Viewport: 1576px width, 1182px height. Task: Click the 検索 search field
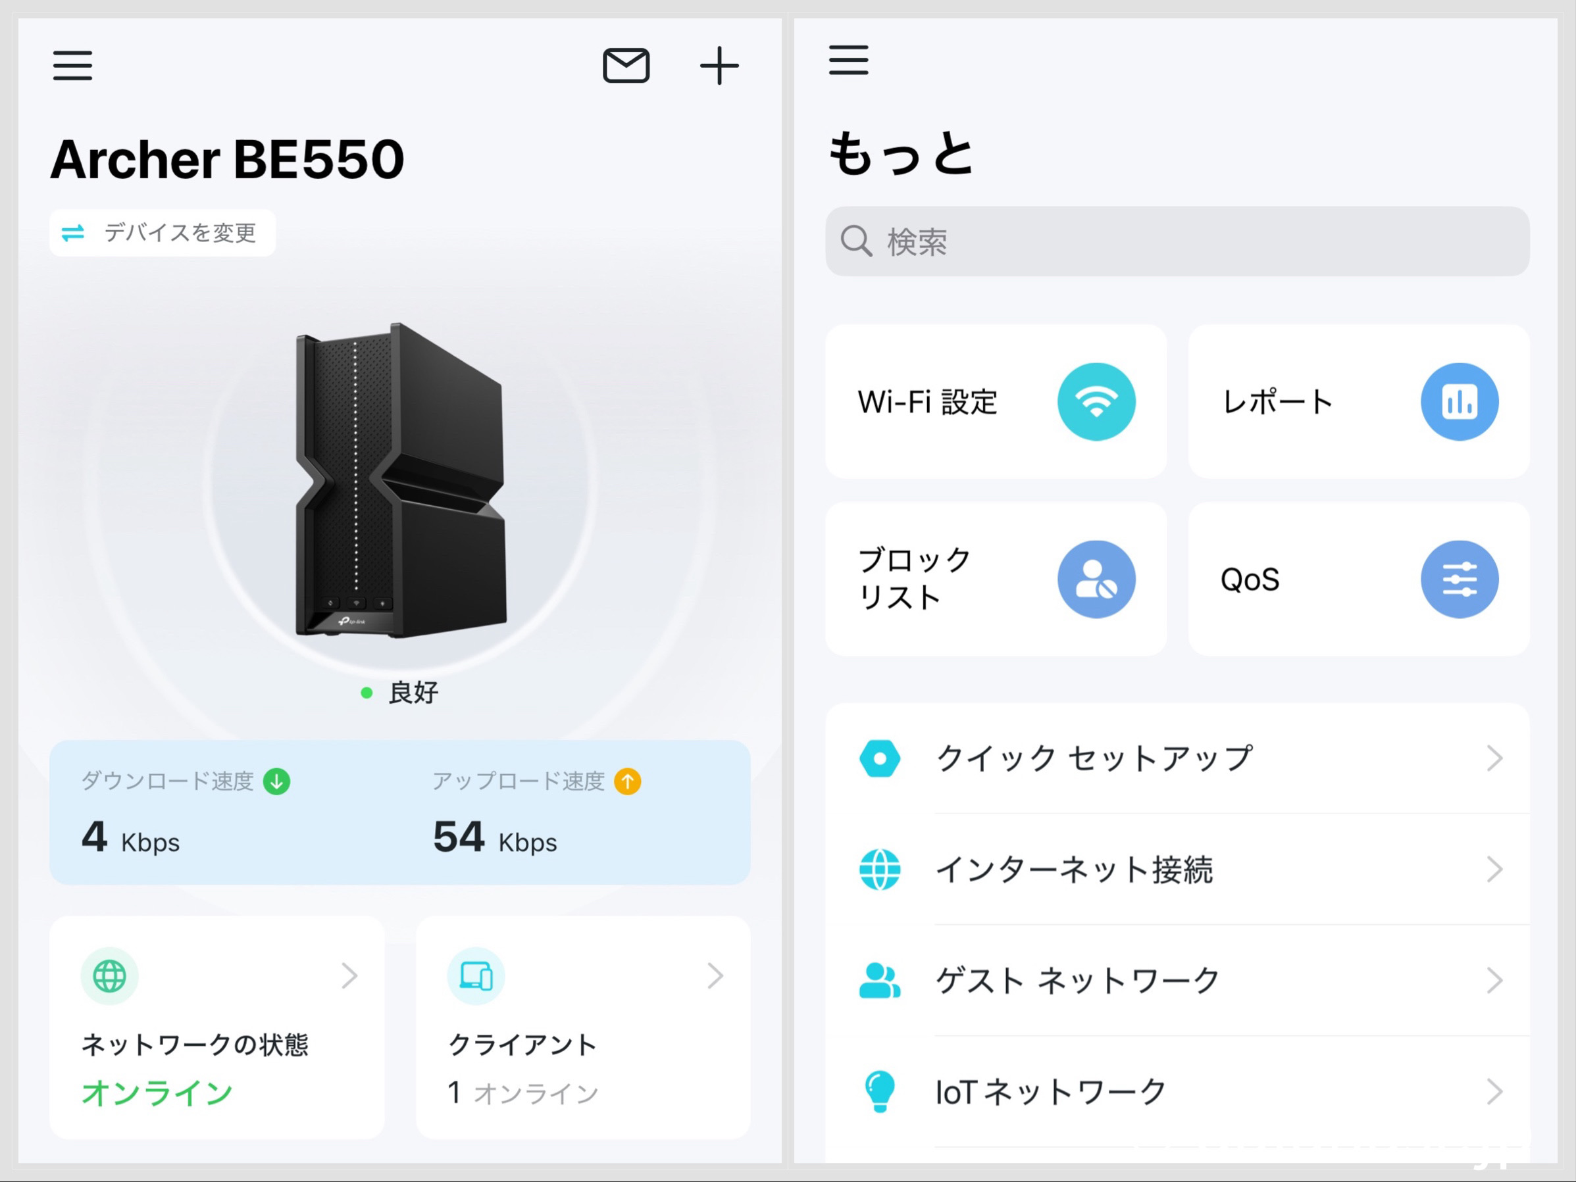(x=1177, y=241)
